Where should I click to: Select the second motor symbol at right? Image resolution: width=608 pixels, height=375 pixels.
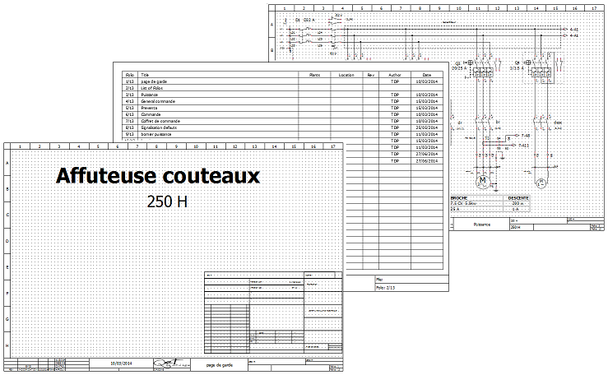(541, 181)
